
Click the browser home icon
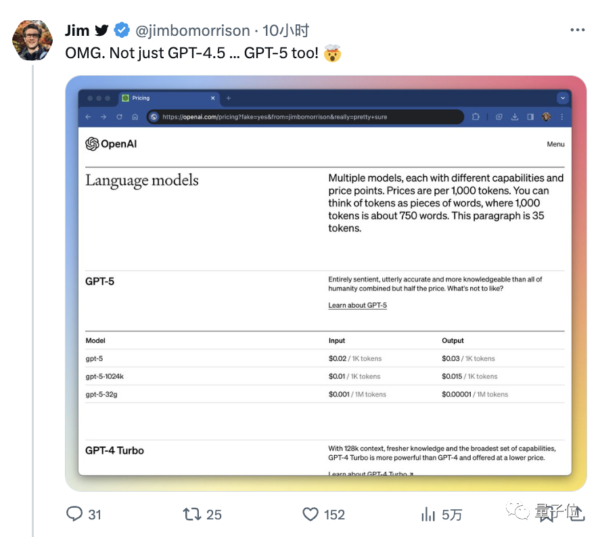point(135,117)
